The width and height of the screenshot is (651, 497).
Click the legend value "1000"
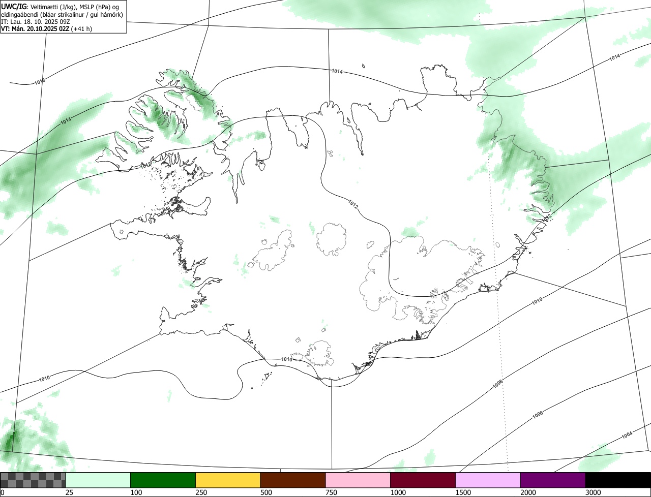coord(398,492)
